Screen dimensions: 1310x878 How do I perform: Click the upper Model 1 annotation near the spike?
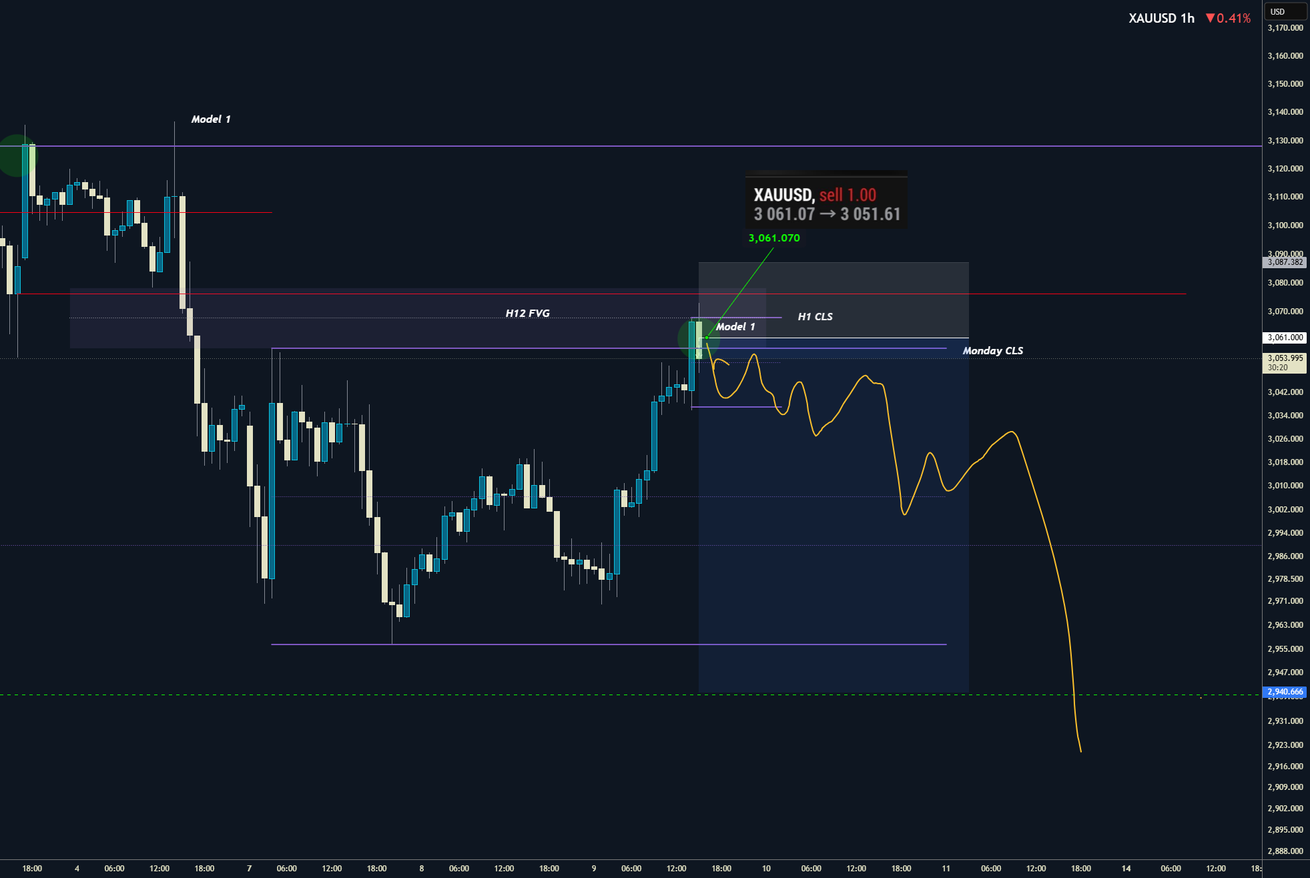211,119
